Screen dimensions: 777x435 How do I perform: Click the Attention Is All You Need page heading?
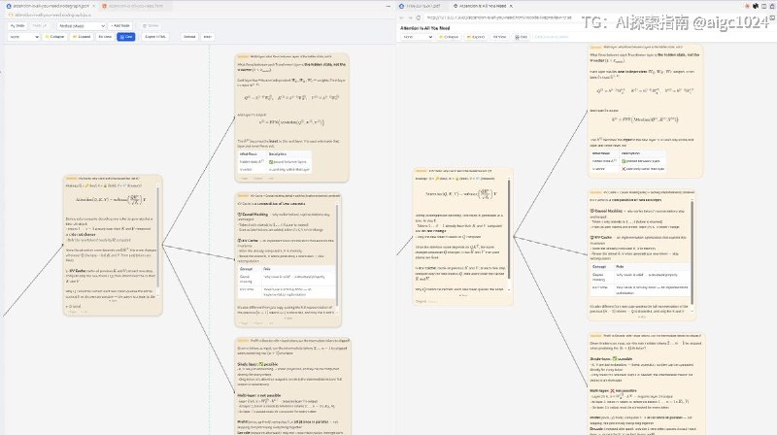(x=424, y=28)
